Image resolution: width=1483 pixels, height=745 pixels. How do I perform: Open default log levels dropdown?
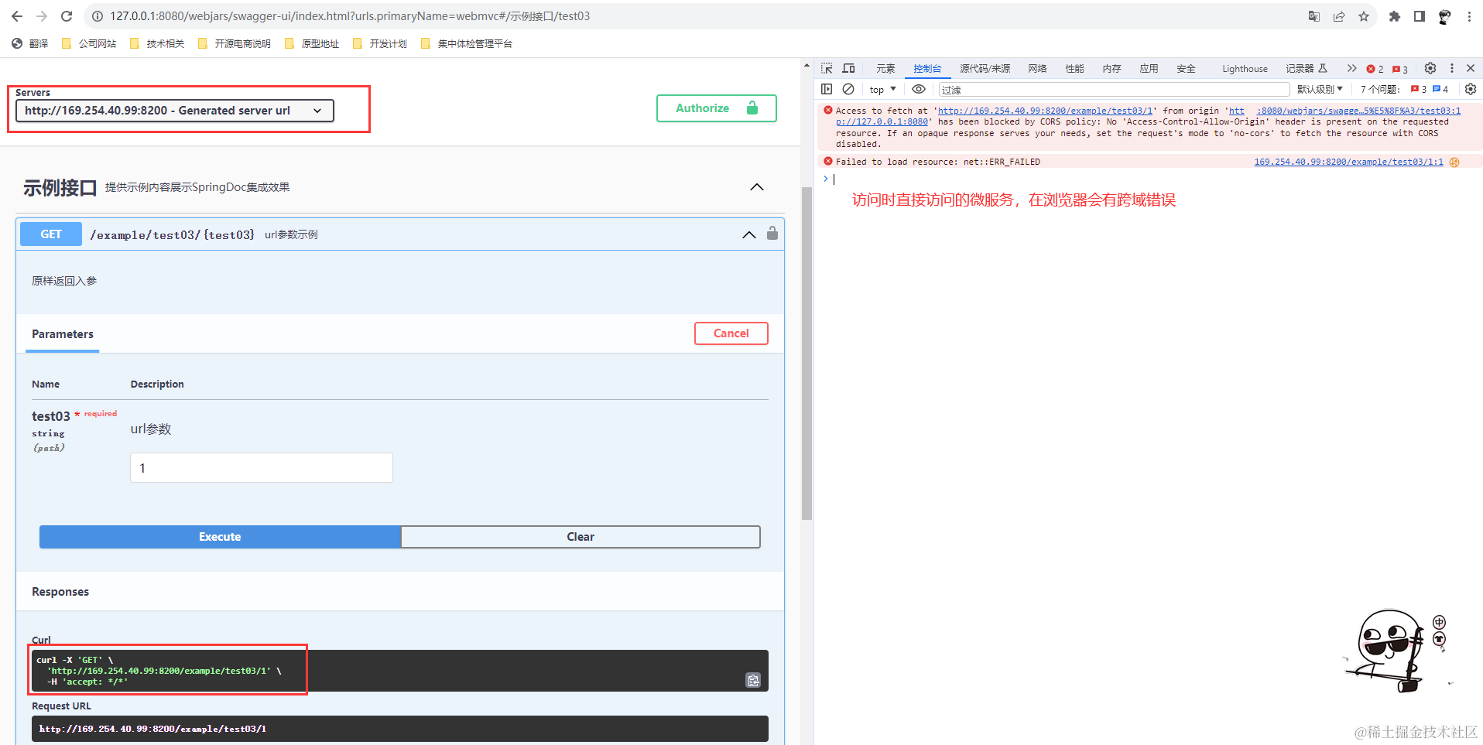[1320, 90]
